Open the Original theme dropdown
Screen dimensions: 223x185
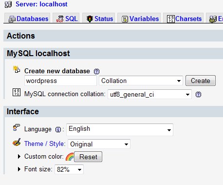[x=99, y=144]
